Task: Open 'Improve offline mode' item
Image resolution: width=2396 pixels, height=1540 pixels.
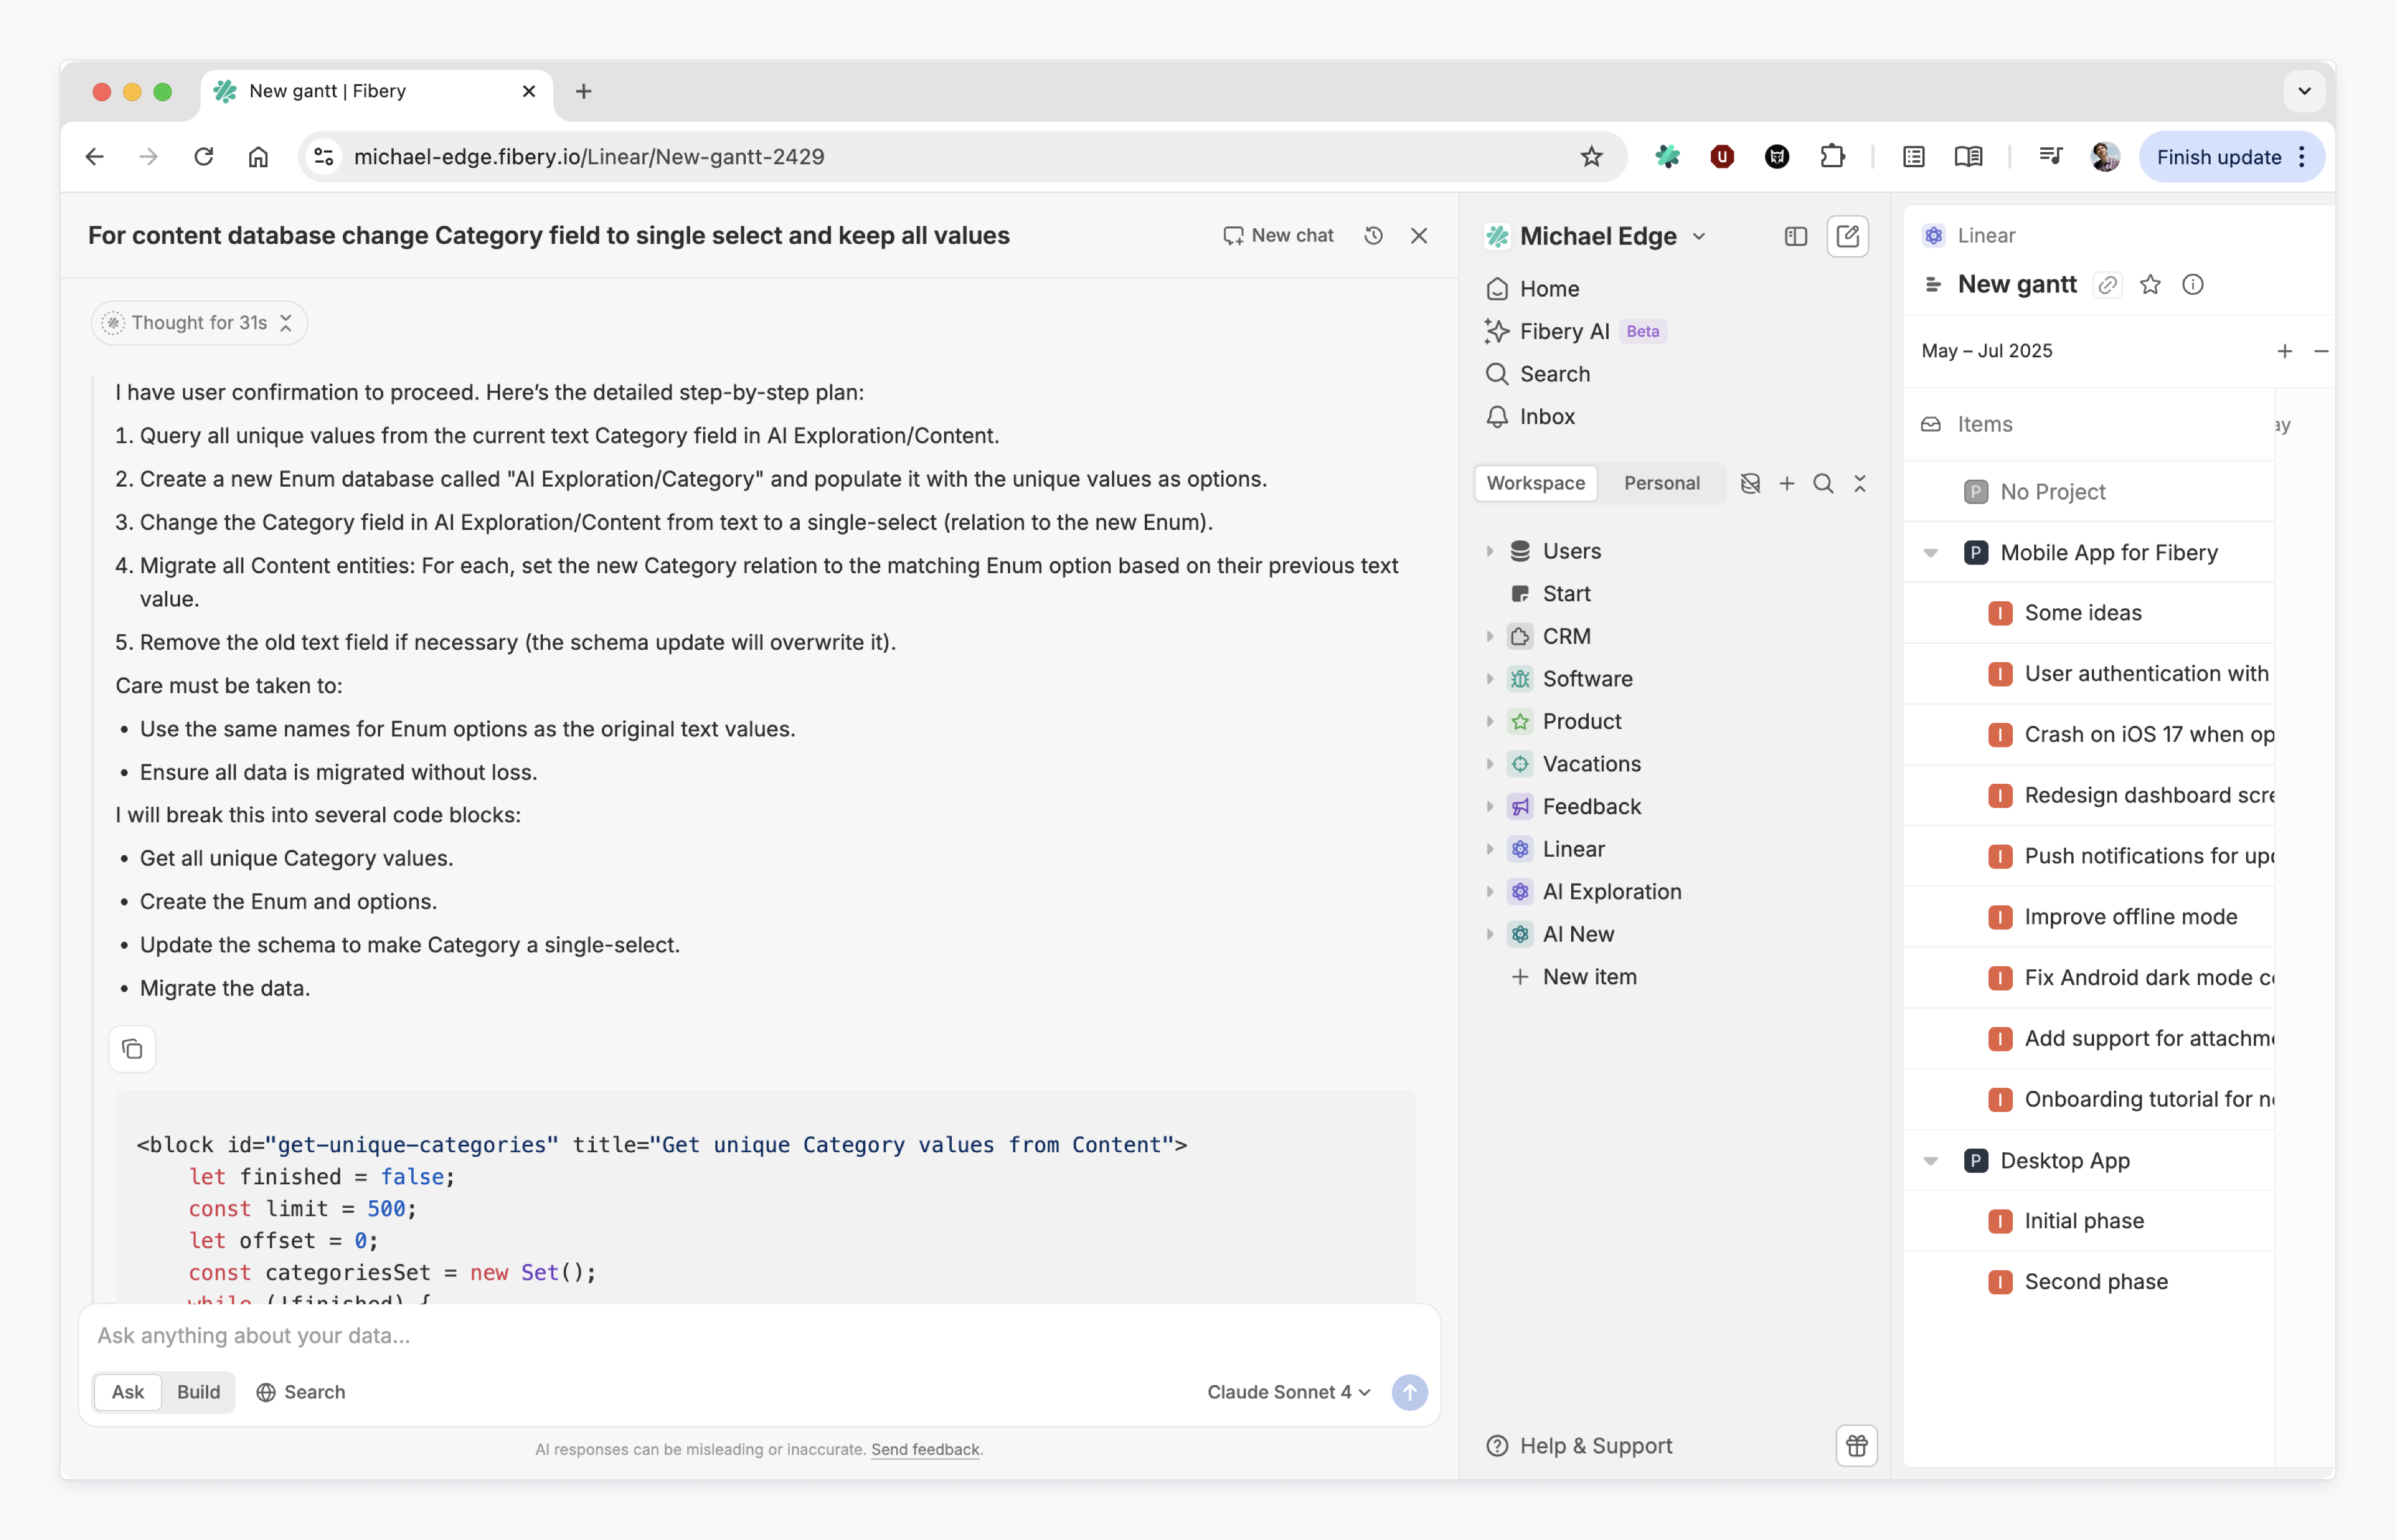Action: click(x=2130, y=917)
